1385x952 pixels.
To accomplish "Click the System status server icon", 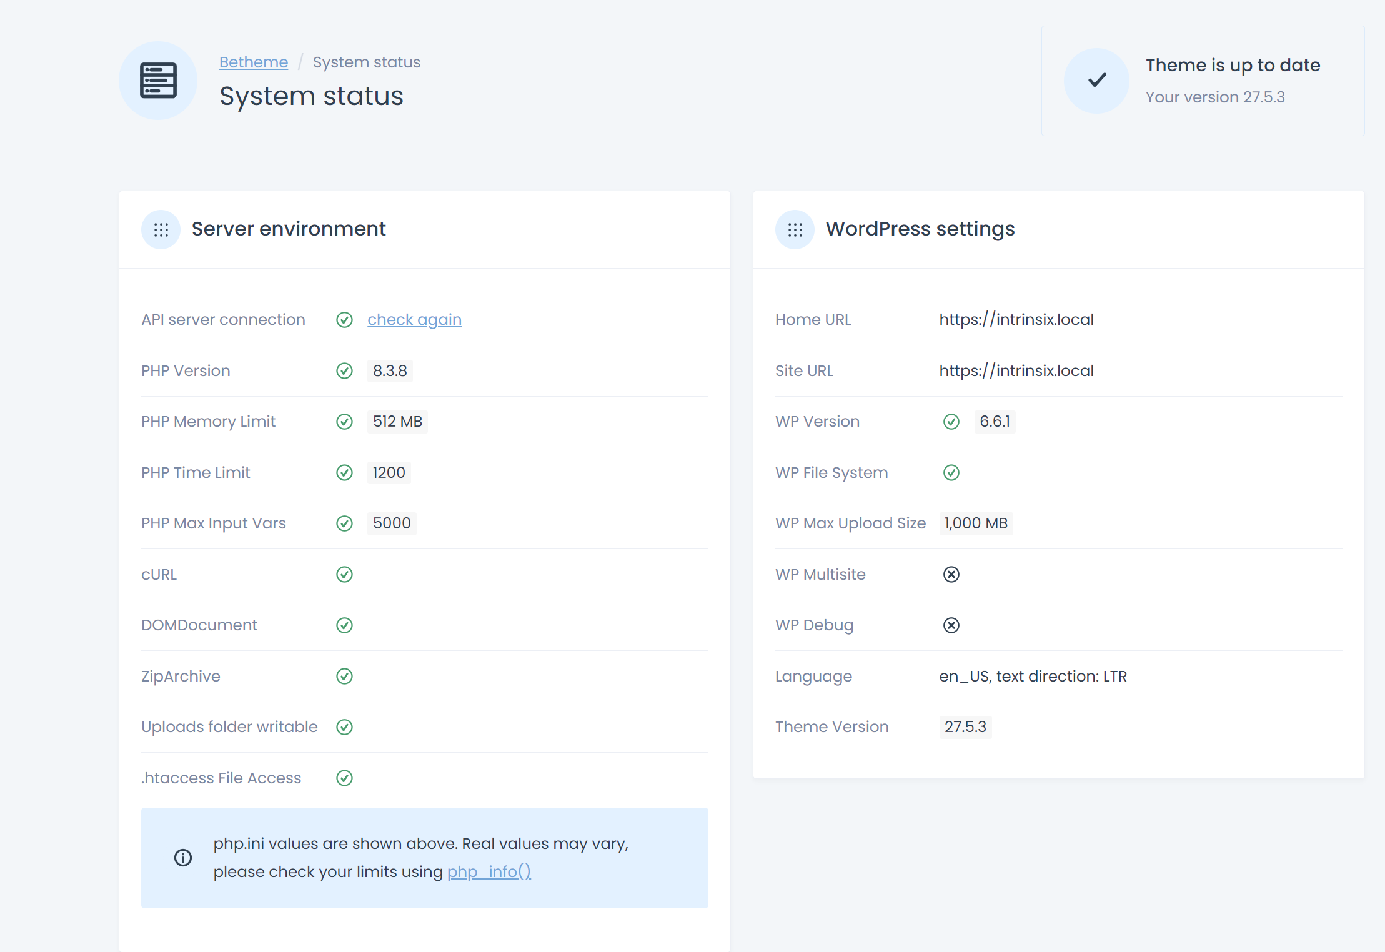I will (x=158, y=81).
